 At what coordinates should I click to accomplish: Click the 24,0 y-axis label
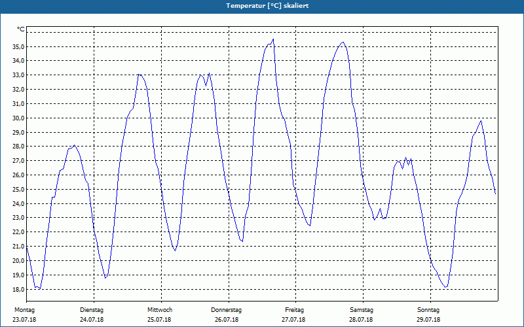click(18, 204)
